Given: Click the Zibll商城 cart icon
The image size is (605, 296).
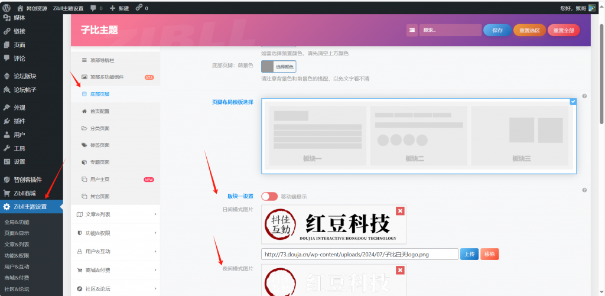Looking at the screenshot, I should tap(6, 193).
